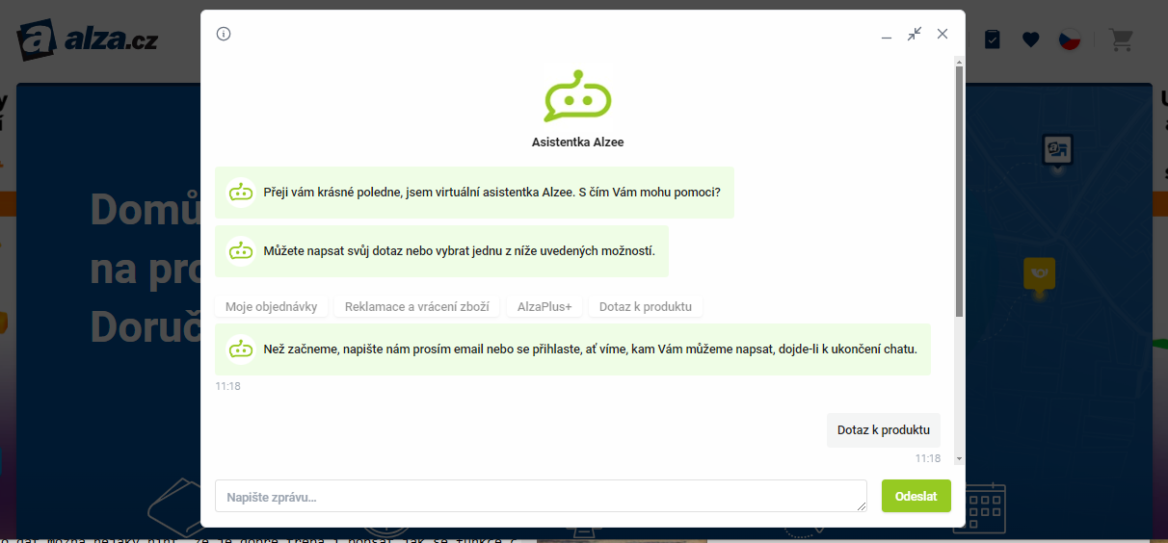Screen dimensions: 1168x543
Task: Choose the 'AlzaPlus+' quick reply
Action: pyautogui.click(x=544, y=307)
